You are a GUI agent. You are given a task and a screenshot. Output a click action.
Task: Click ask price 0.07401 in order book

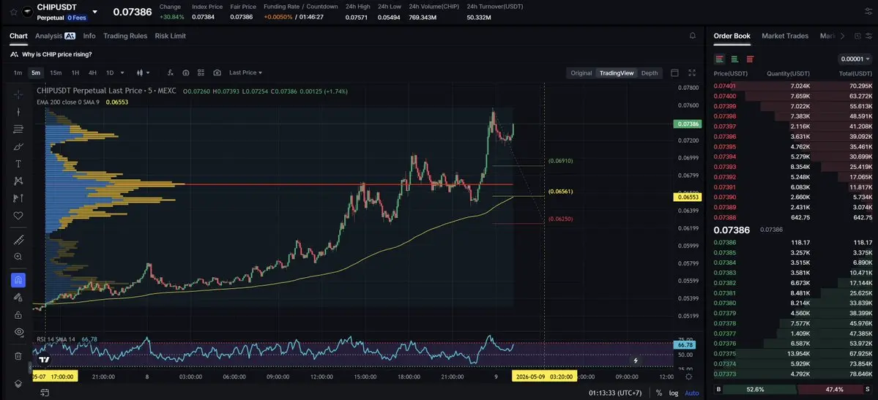724,86
